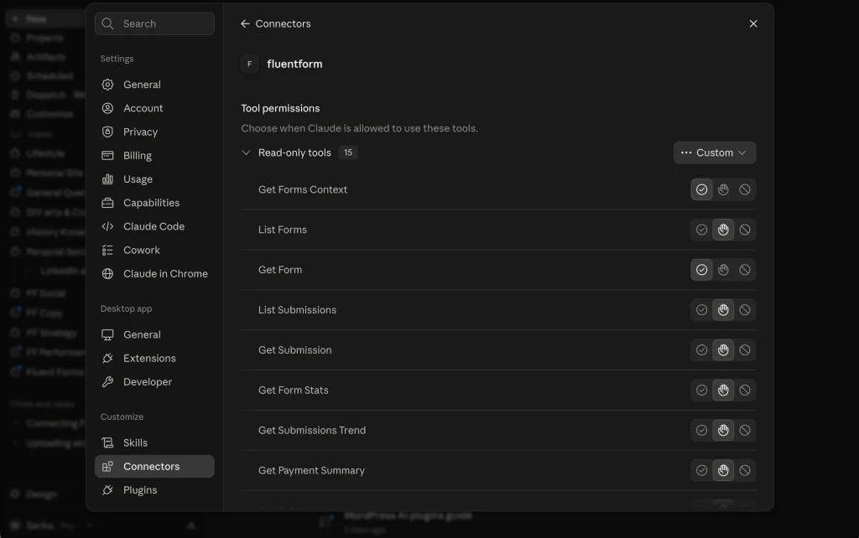Click the Get Submissions Trend label
859x538 pixels.
tap(312, 430)
